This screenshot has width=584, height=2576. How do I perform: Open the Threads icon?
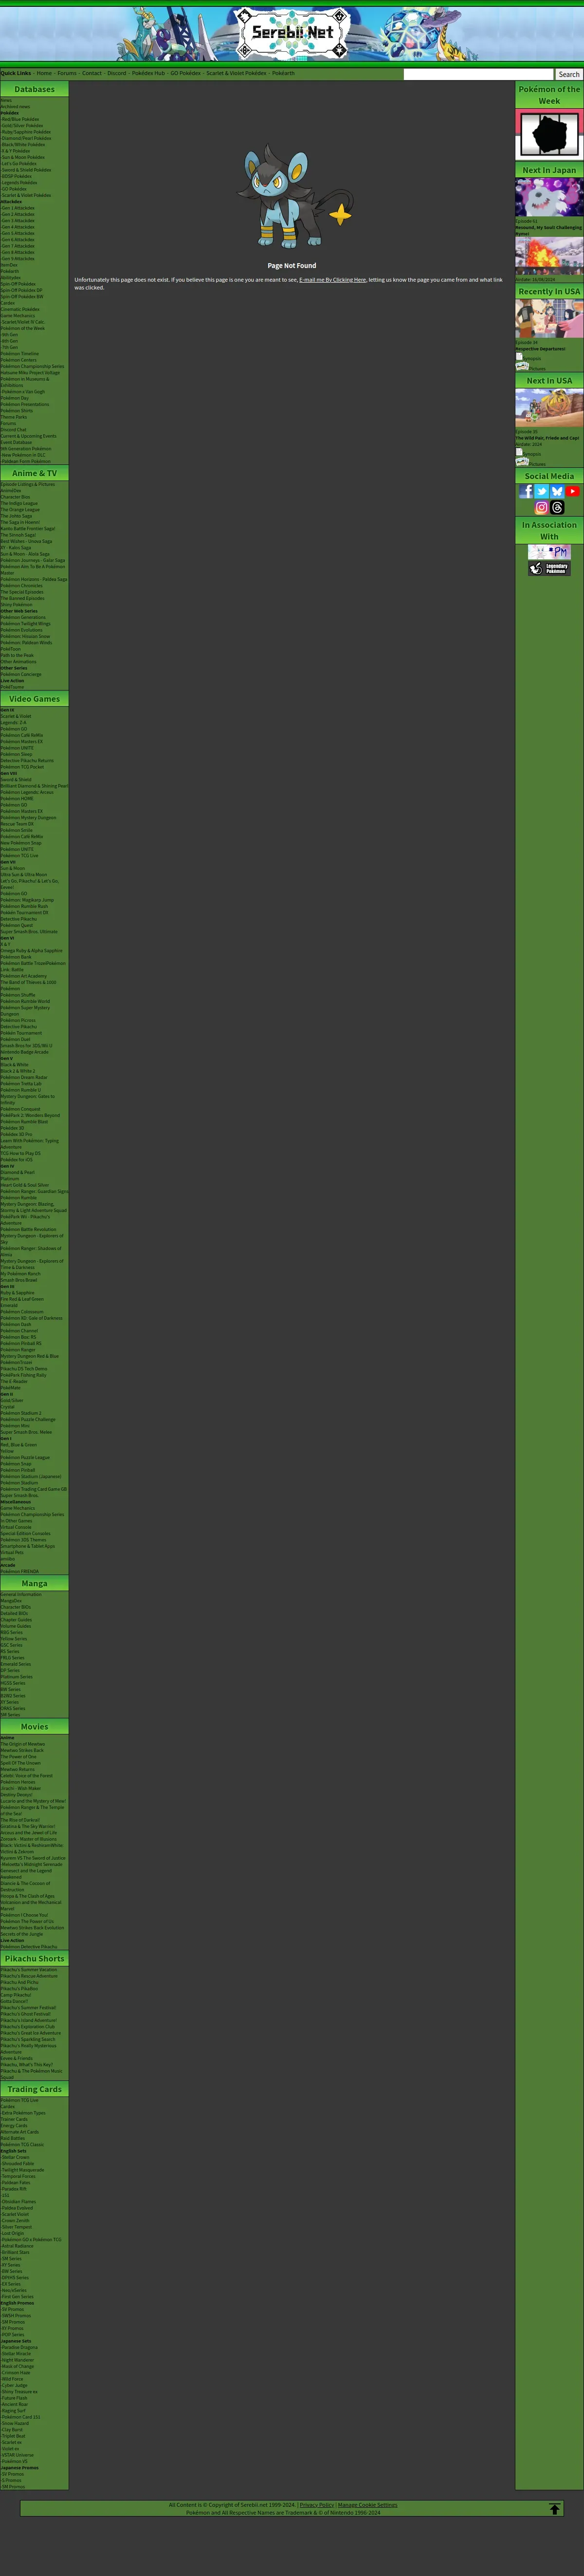coord(557,507)
